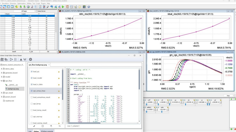Click the Stop button
The width and height of the screenshot is (236, 132).
tap(228, 96)
